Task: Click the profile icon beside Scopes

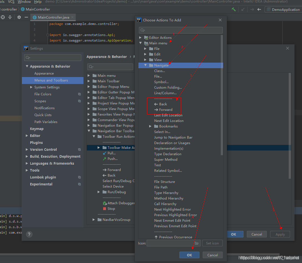Action: tap(79, 101)
